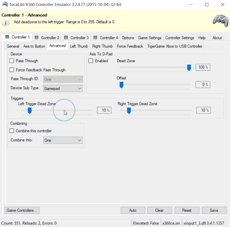The image size is (230, 227).
Task: Click the Left Trigger Dead Zone slider thumb
Action: point(30,111)
